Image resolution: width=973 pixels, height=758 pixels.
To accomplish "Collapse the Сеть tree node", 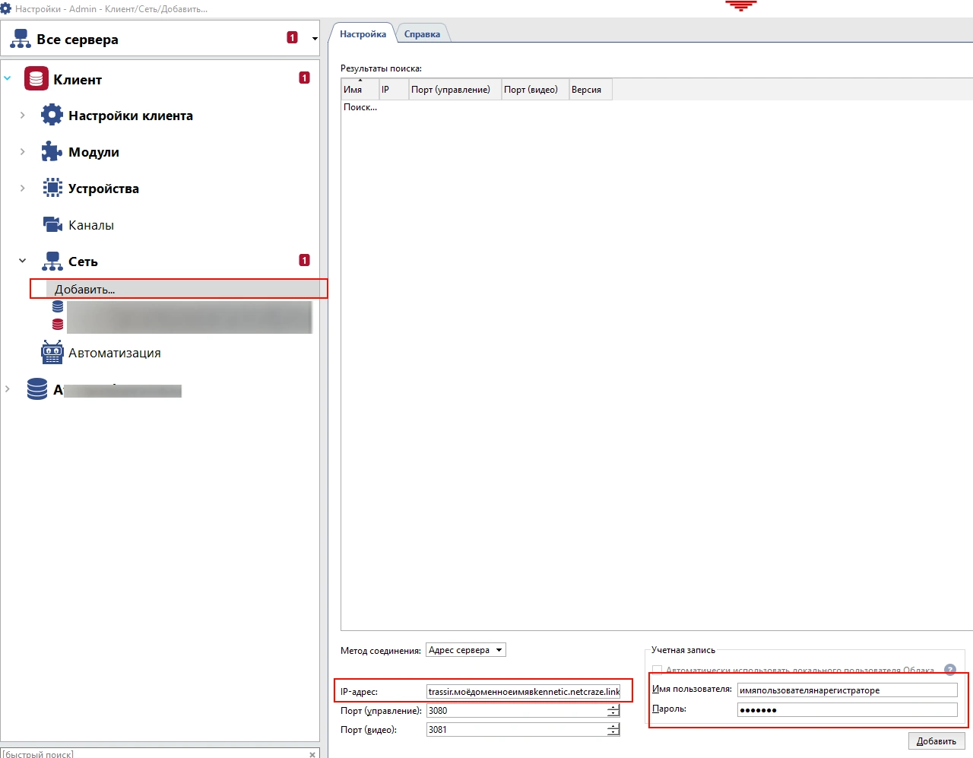I will click(x=22, y=261).
